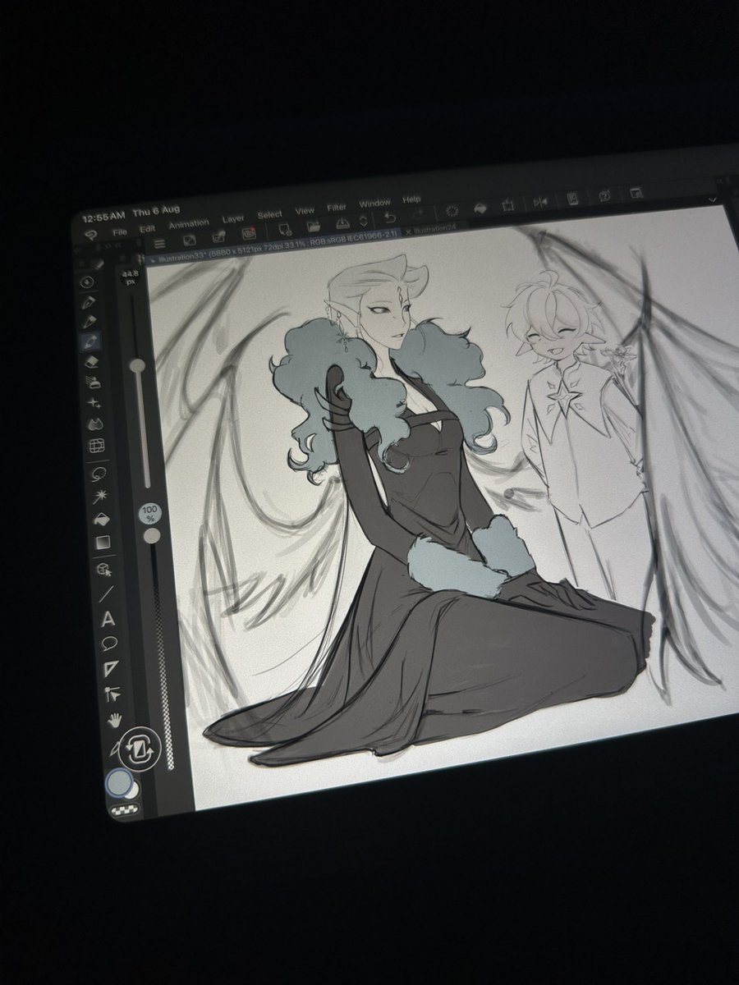
Task: Click the Undo arrow in command bar
Action: pos(391,218)
